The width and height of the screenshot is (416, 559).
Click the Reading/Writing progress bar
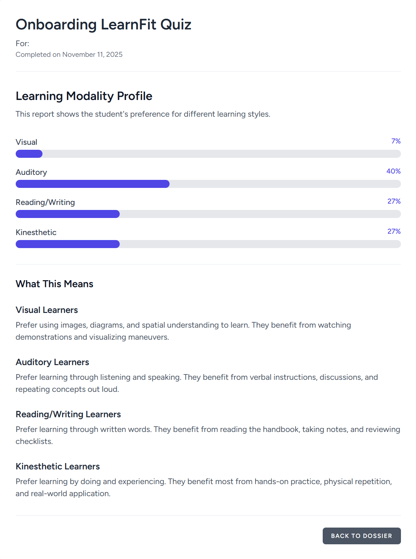[x=207, y=214]
